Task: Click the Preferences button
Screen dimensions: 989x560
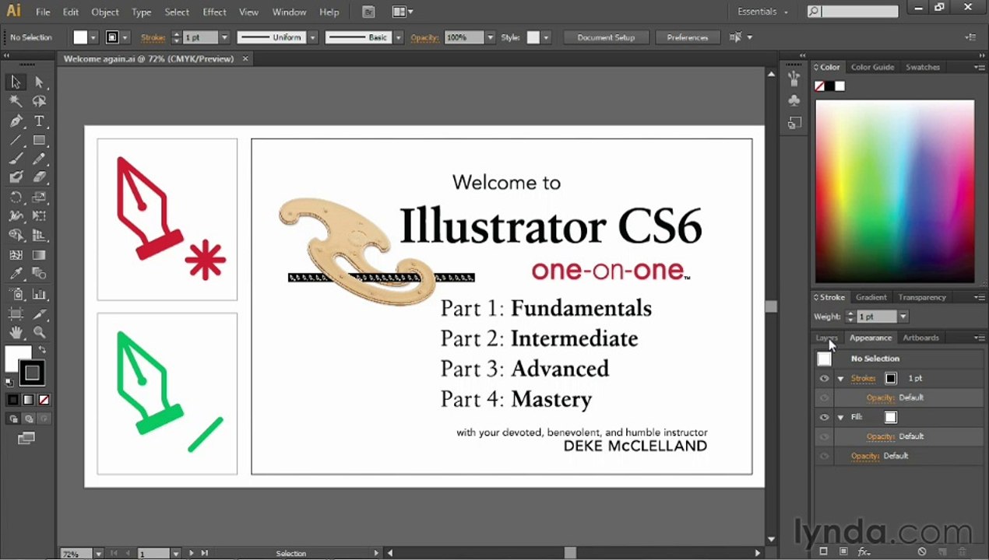Action: [688, 37]
